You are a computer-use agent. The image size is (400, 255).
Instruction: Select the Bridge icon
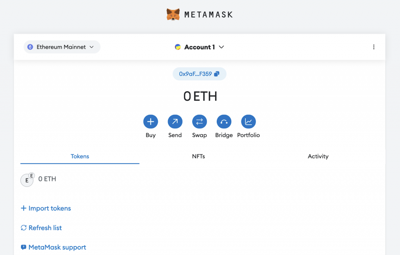point(224,122)
